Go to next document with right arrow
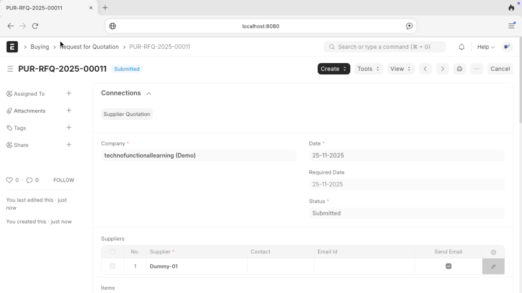This screenshot has height=293, width=522. (x=442, y=69)
